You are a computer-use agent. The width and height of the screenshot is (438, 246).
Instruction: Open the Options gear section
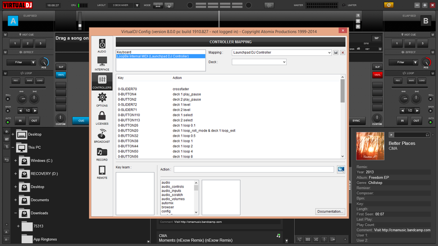point(102,100)
